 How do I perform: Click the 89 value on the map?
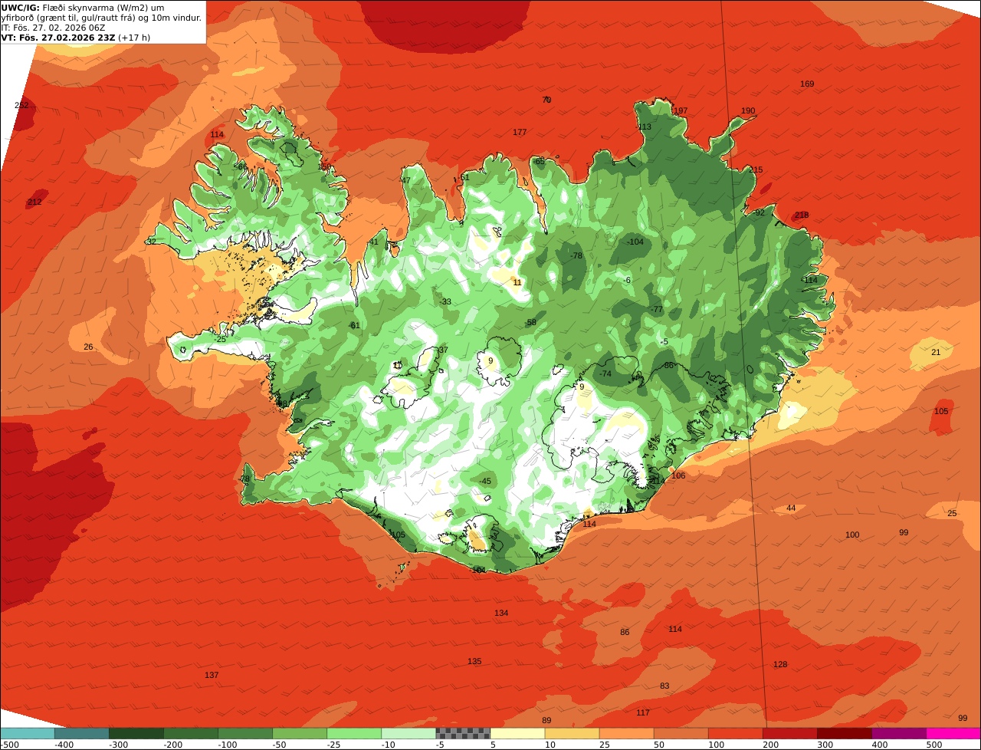(x=546, y=720)
